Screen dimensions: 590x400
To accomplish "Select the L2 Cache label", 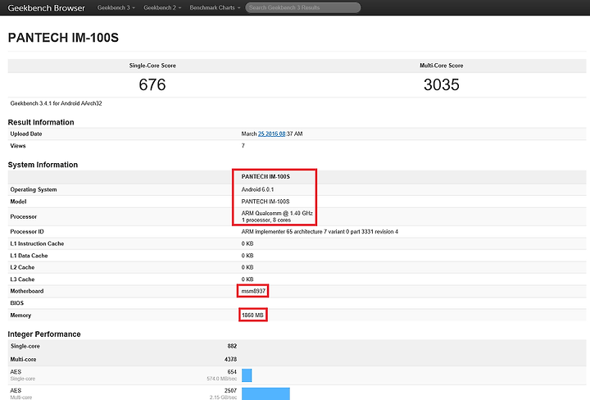I will point(22,267).
